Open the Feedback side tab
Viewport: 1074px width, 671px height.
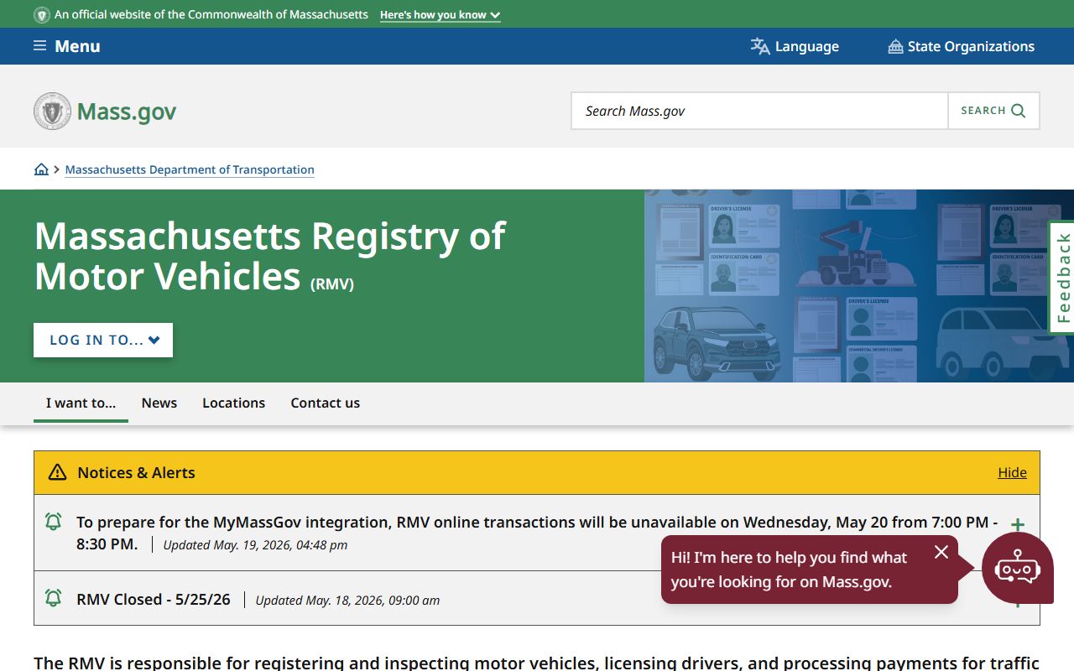click(x=1062, y=278)
